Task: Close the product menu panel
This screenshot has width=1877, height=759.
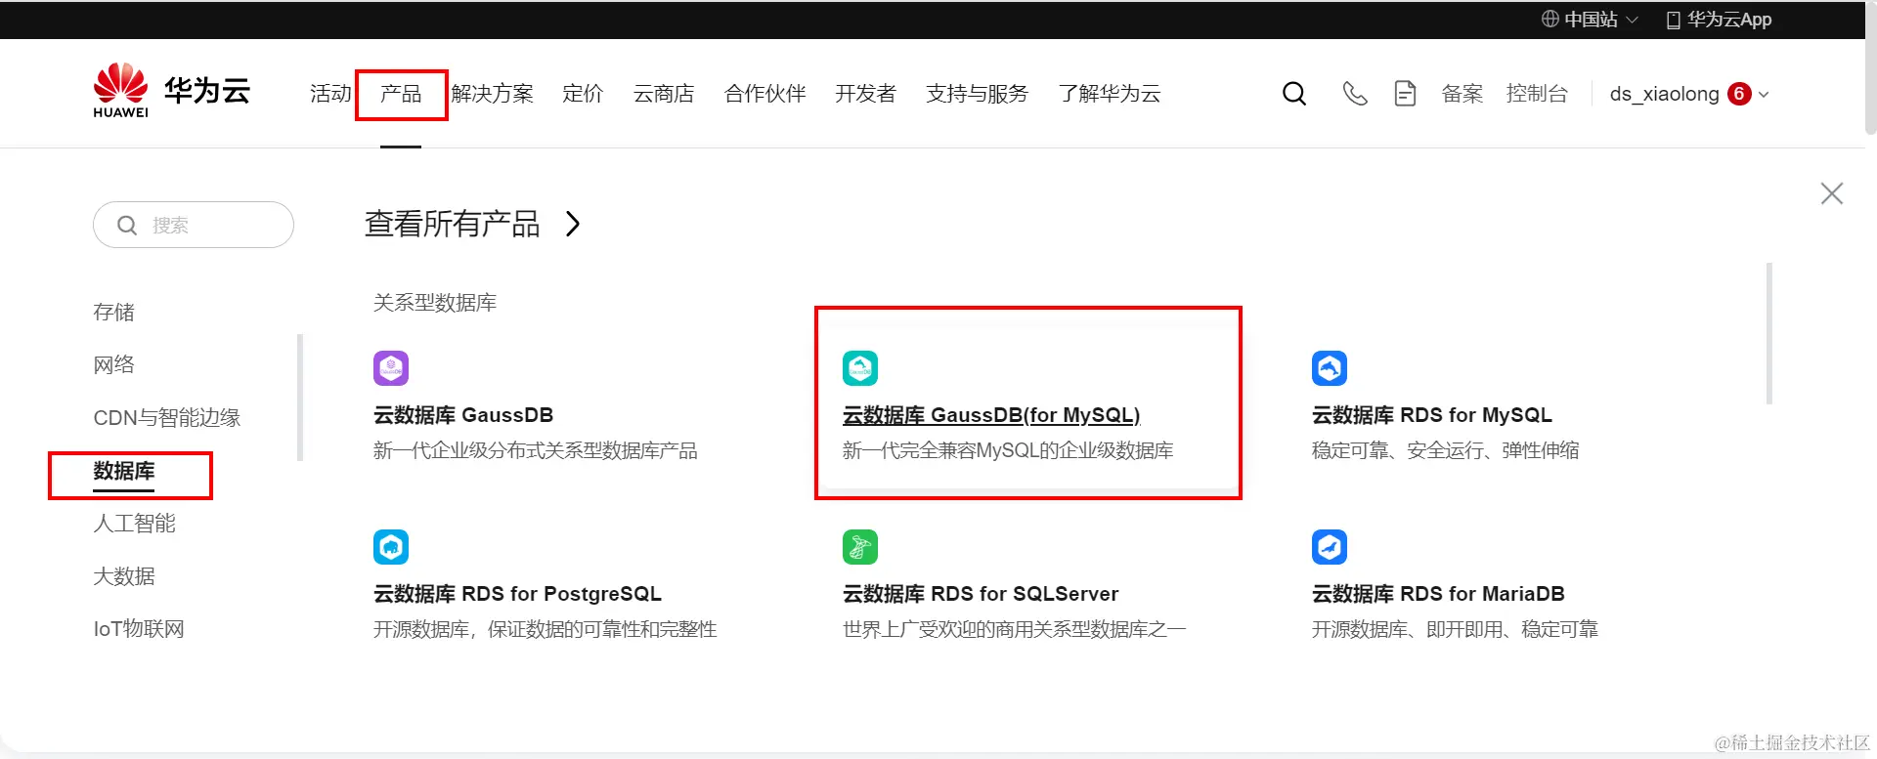Action: click(1832, 193)
